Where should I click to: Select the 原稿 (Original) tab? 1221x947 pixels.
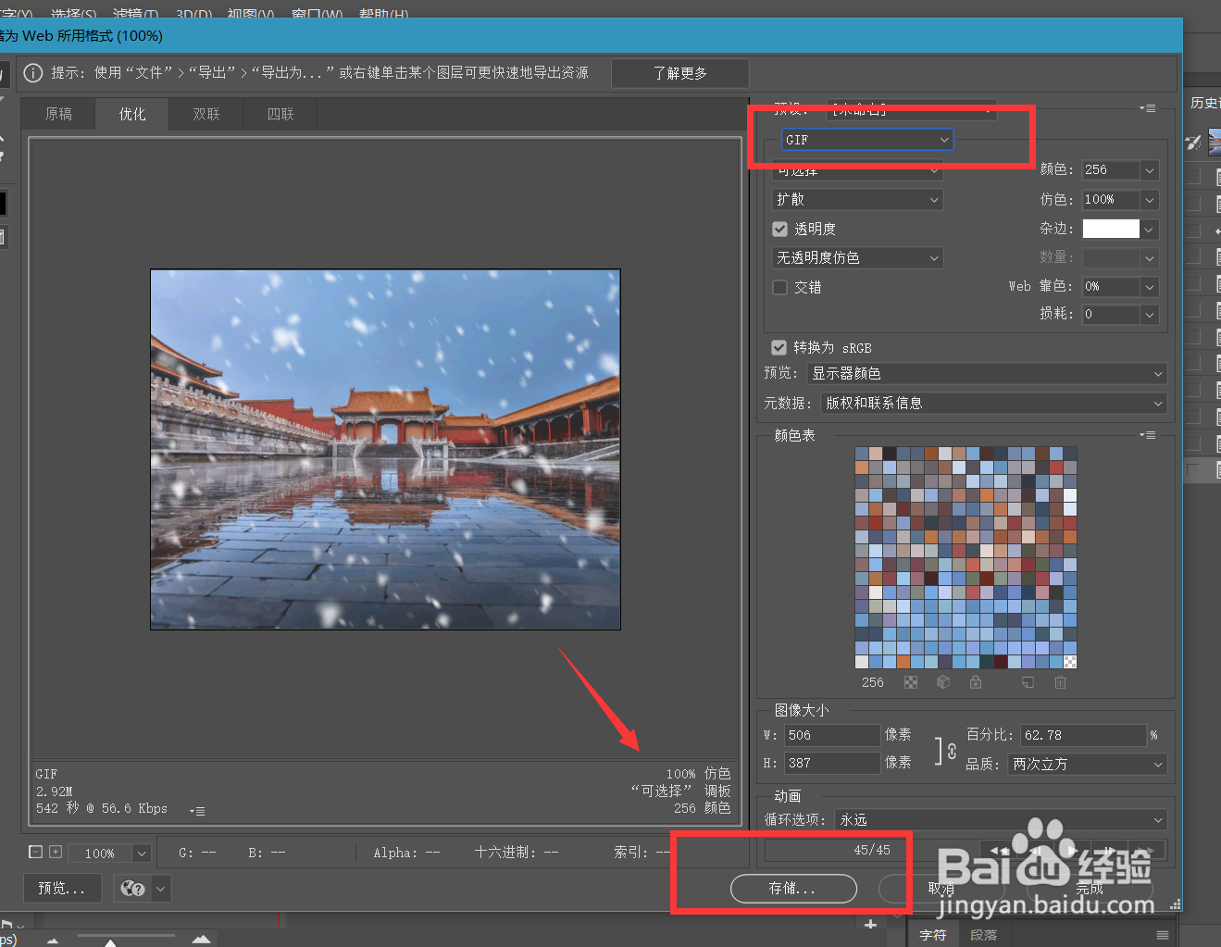[58, 113]
